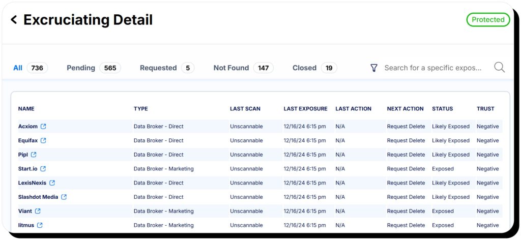Image resolution: width=521 pixels, height=240 pixels.
Task: Go back using the arrow beside Excruciating Detail
Action: tap(14, 20)
